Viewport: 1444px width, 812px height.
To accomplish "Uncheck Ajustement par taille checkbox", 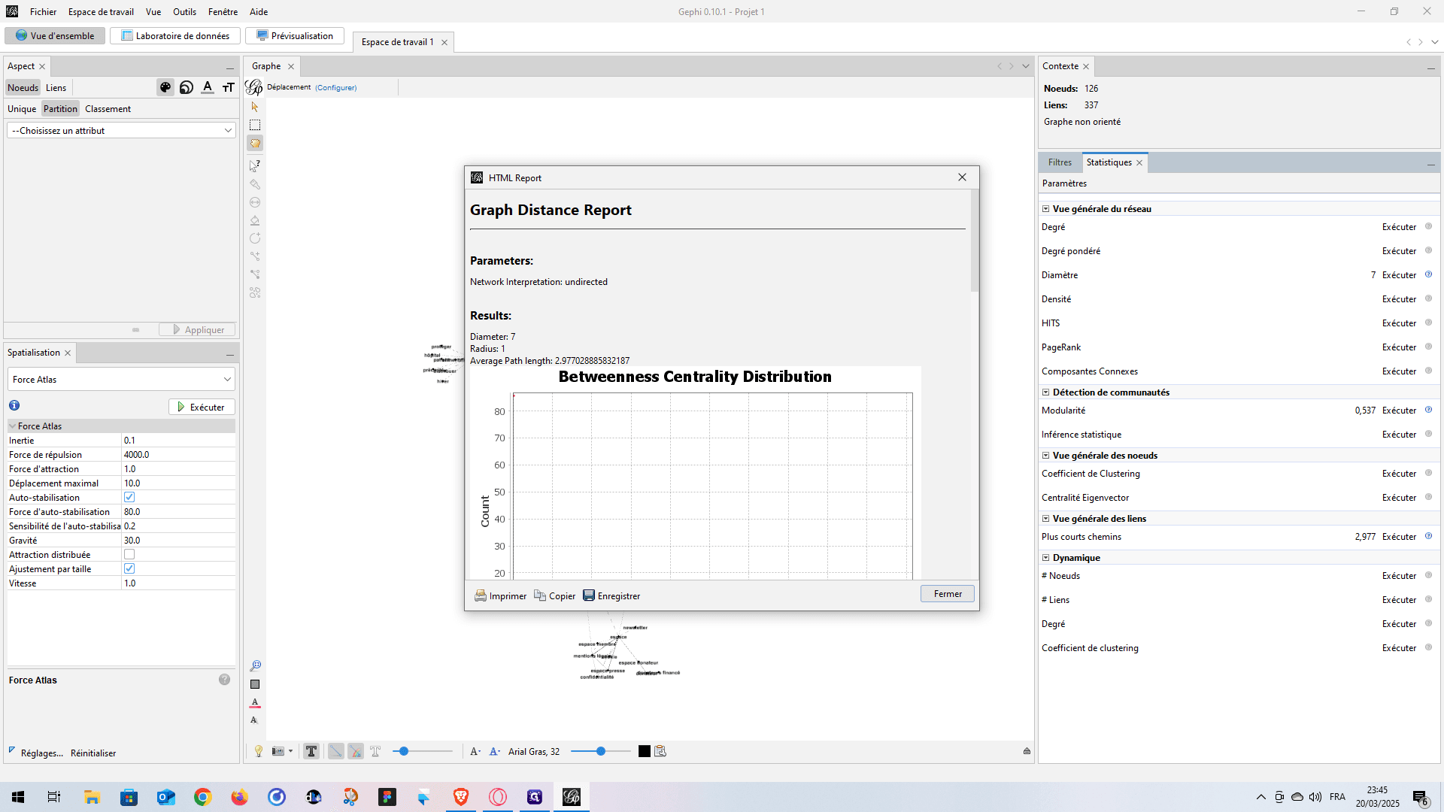I will [129, 568].
